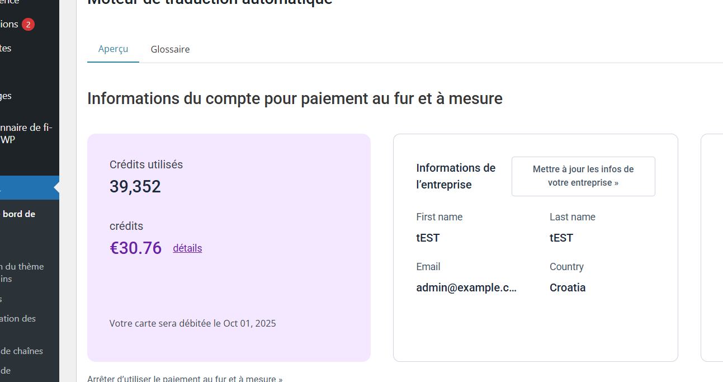Screen dimensions: 723x382
Task: Open the "ation des" submenu entry
Action: (x=18, y=318)
